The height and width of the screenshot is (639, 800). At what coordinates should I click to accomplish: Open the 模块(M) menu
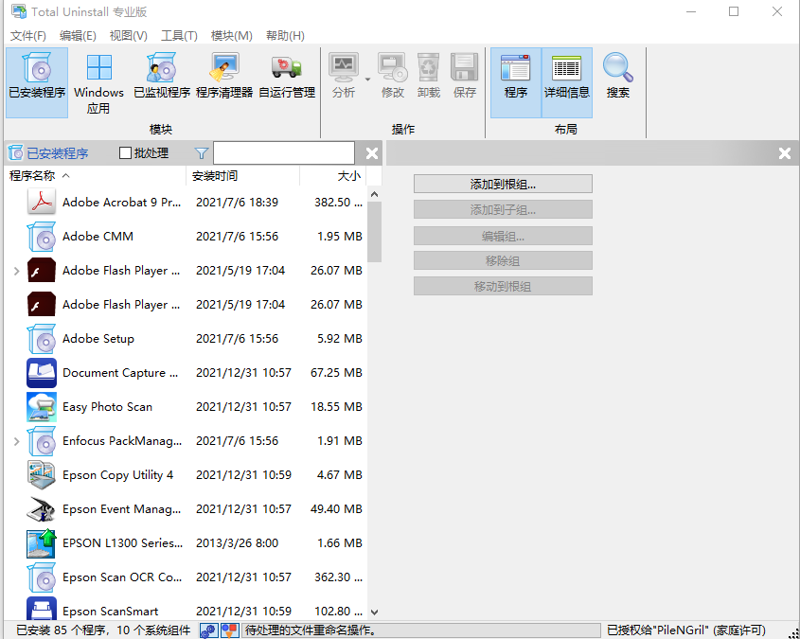coord(232,36)
